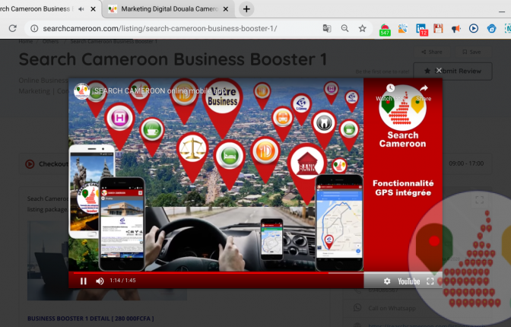Close the video popup with the X

coord(439,71)
